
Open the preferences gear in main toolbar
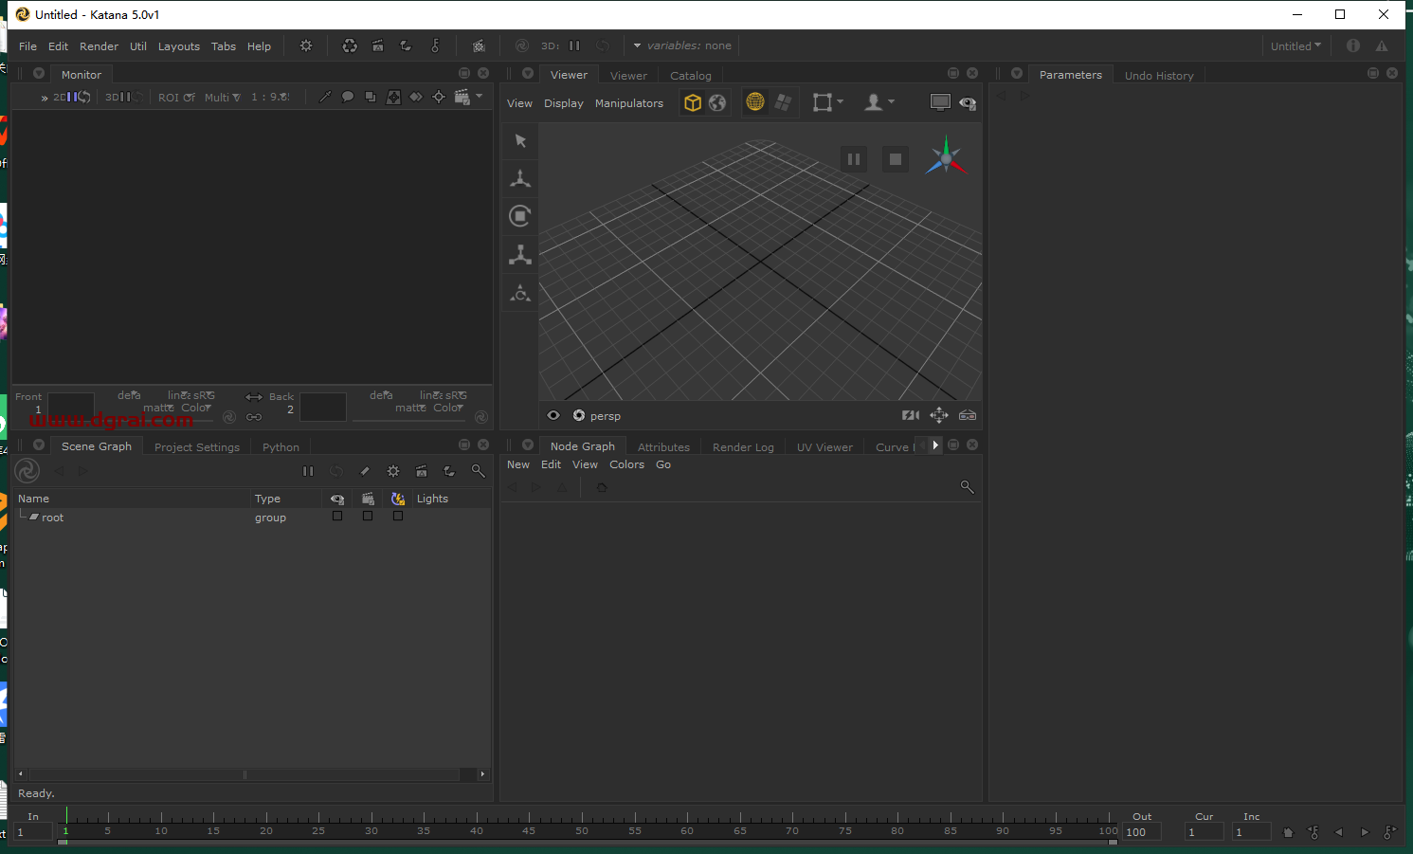306,45
